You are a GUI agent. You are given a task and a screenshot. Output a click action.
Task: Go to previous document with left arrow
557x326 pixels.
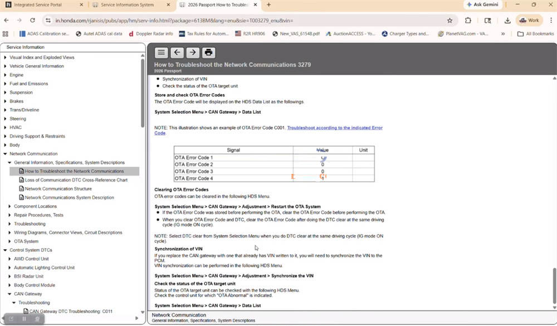pos(177,52)
